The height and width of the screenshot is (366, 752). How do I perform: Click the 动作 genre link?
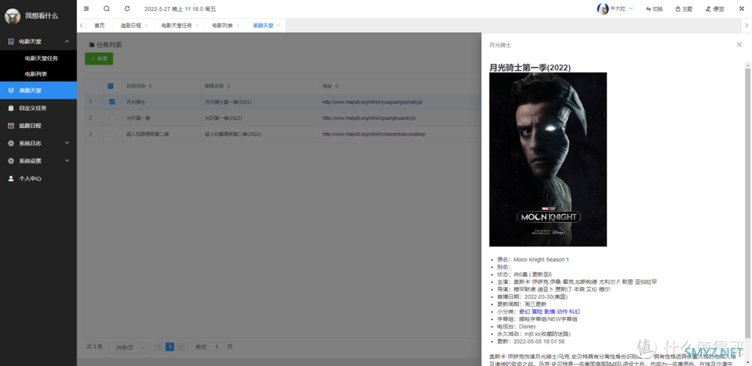coord(562,312)
